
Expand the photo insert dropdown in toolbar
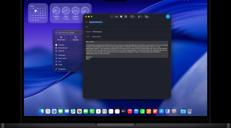(147, 17)
